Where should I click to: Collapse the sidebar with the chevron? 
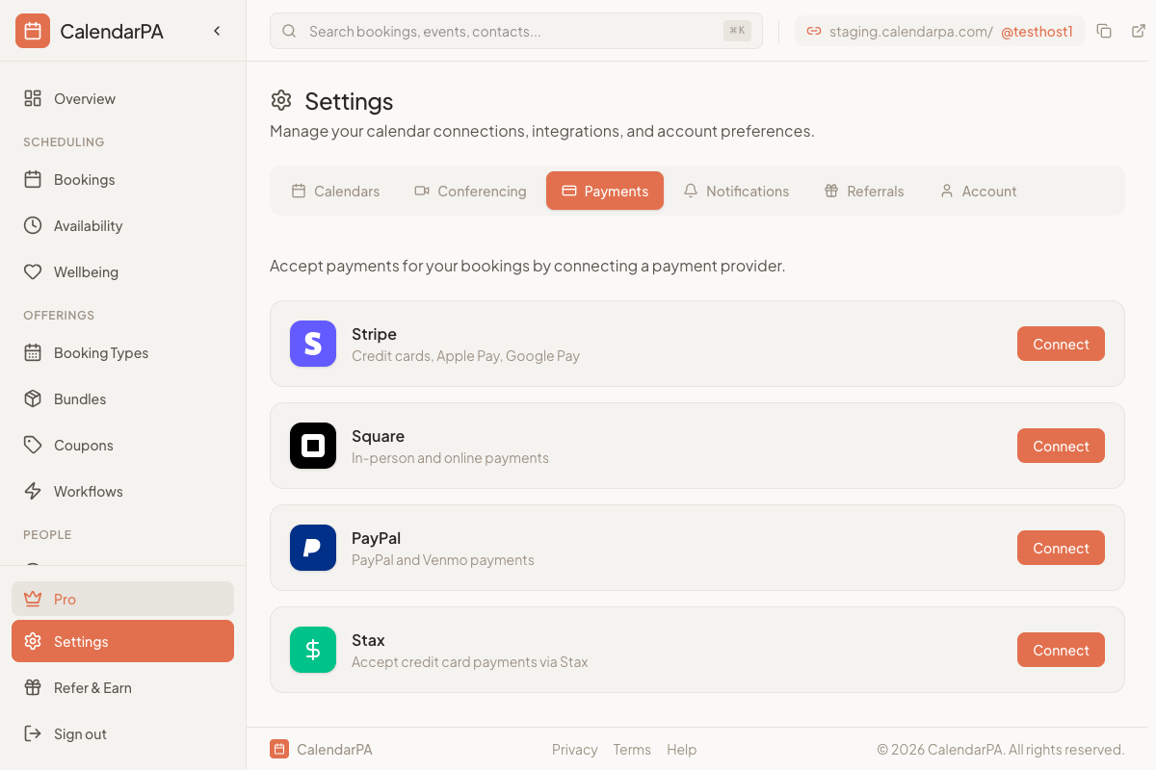(217, 30)
